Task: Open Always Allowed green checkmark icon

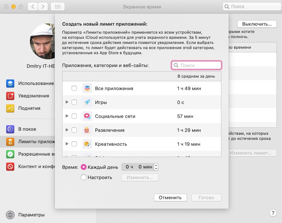Action: (10, 154)
